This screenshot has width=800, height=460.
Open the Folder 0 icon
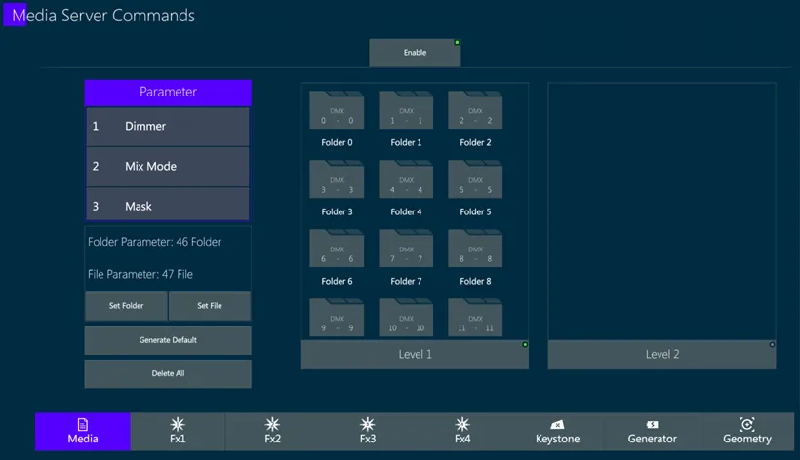337,109
